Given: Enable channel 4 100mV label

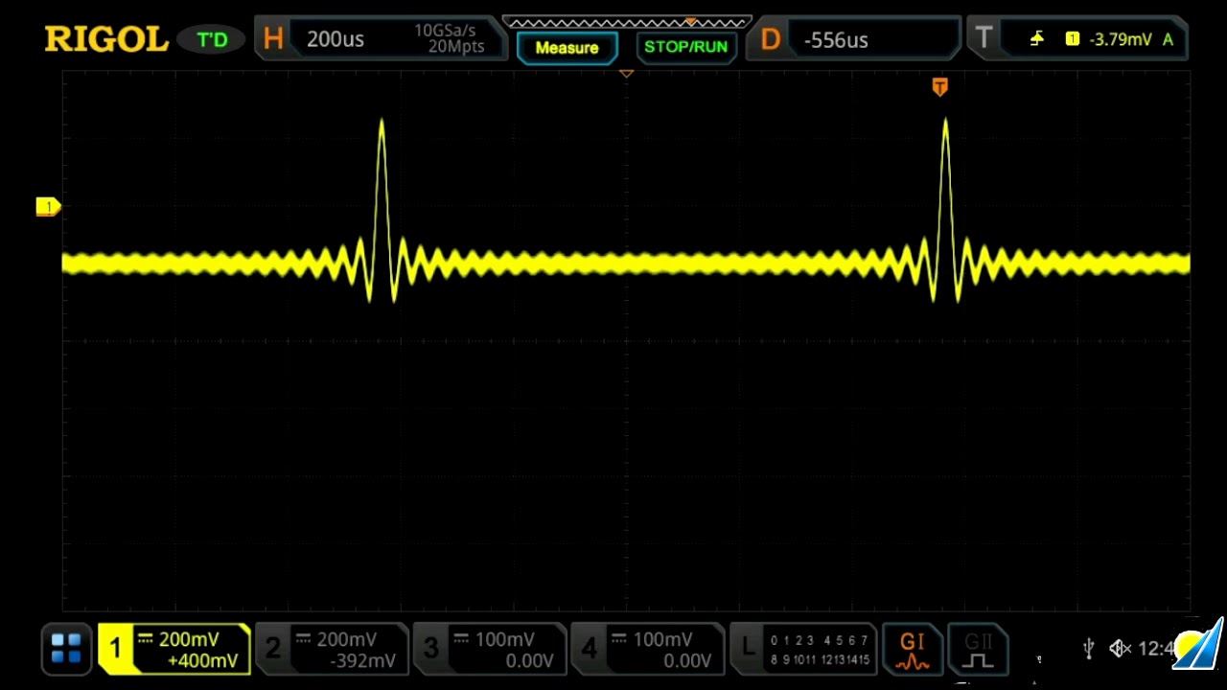Looking at the screenshot, I should 663,639.
